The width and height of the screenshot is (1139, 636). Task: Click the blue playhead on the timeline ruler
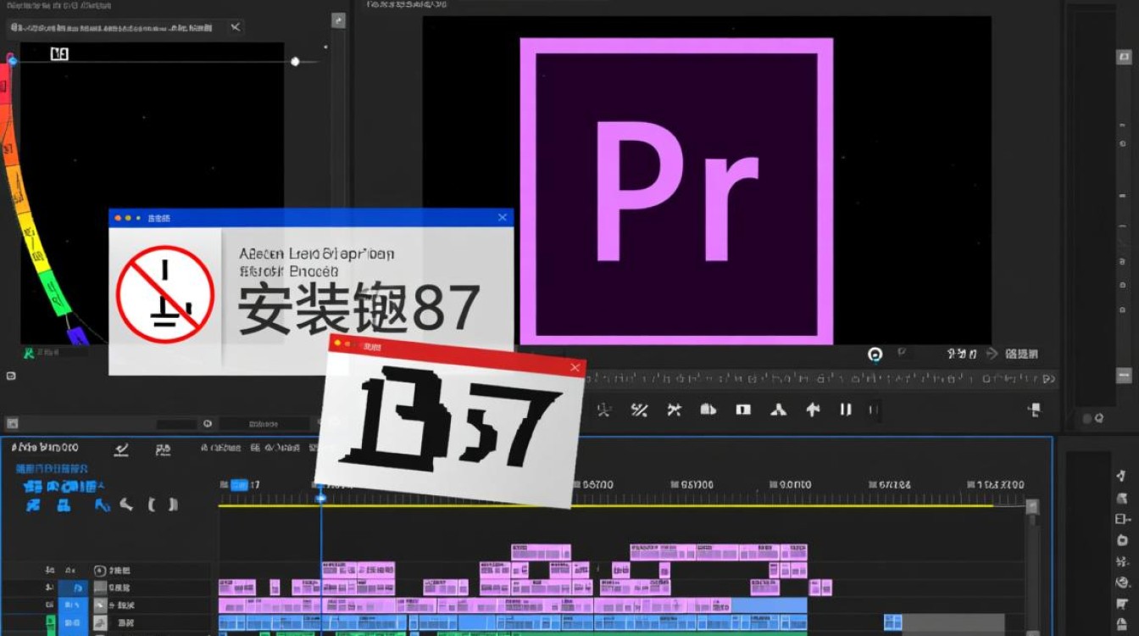tap(320, 498)
